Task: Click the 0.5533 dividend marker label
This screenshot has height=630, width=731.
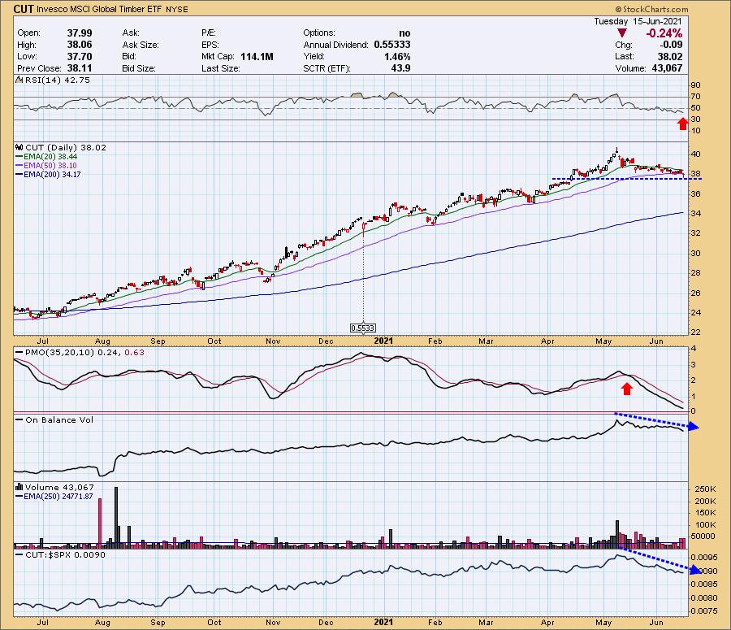Action: click(x=363, y=328)
